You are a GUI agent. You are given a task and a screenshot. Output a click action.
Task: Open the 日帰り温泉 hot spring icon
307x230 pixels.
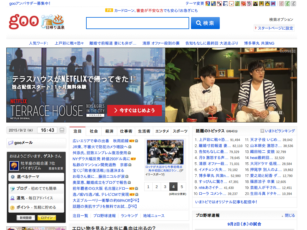click(x=53, y=22)
